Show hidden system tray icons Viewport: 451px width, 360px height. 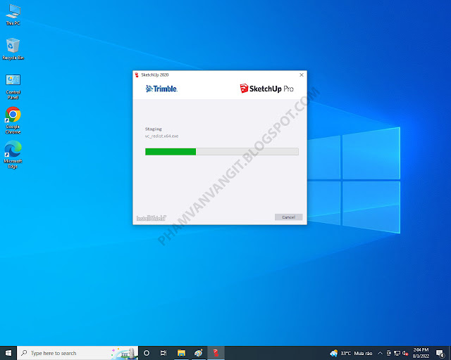(x=380, y=353)
